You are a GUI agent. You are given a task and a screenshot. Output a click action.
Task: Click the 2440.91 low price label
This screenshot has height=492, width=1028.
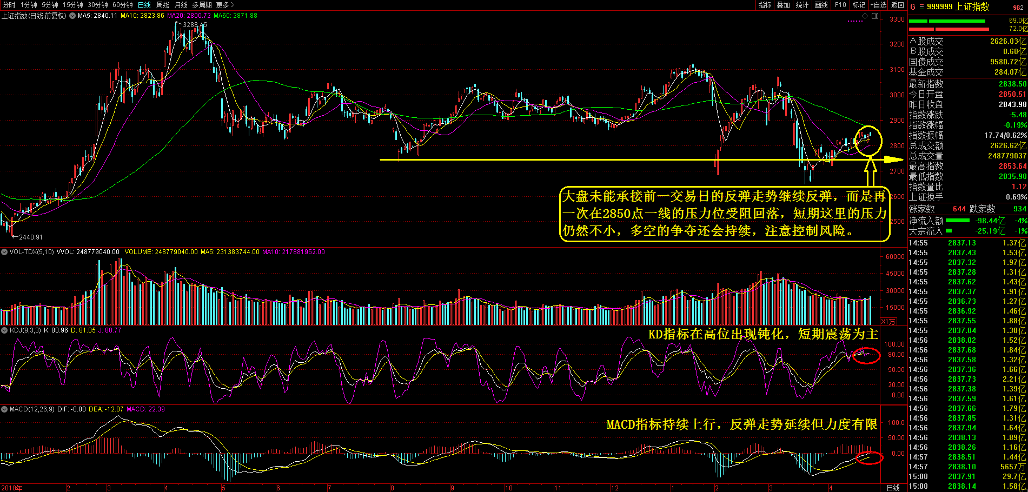(x=31, y=237)
